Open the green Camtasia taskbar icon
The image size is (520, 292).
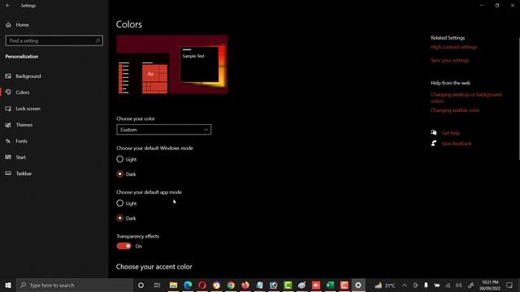point(288,285)
